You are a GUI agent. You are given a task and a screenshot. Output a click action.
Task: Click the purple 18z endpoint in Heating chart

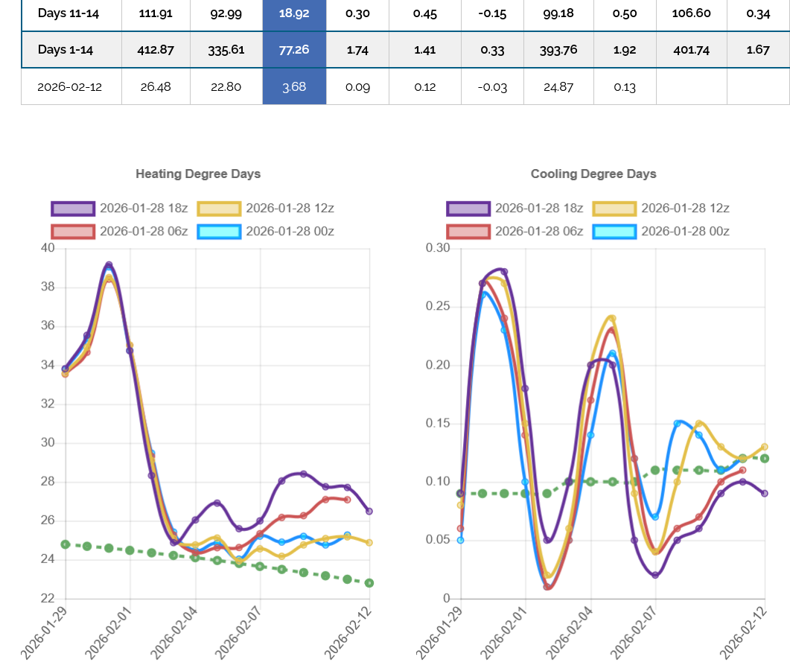[x=369, y=511]
